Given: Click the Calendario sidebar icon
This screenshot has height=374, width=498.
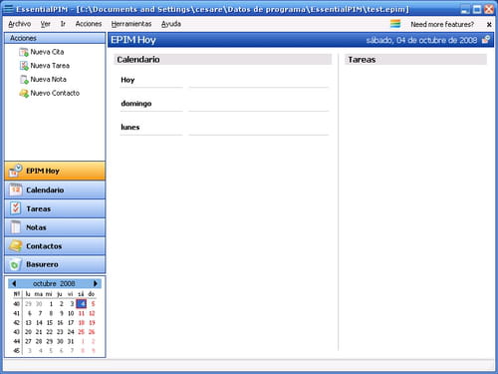Looking at the screenshot, I should tap(15, 189).
